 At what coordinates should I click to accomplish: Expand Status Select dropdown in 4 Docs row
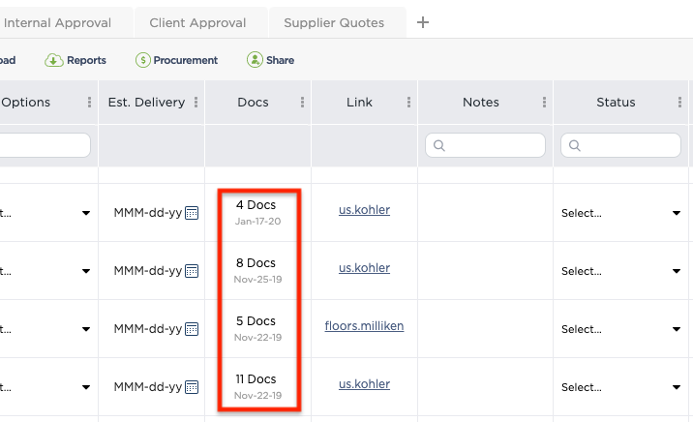620,213
